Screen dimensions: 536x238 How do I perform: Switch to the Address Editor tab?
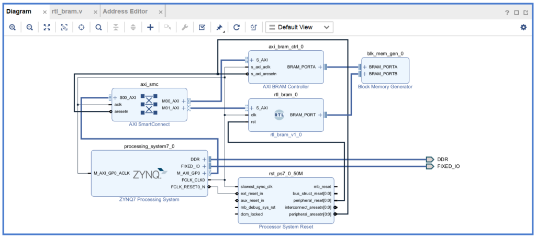[x=125, y=12]
